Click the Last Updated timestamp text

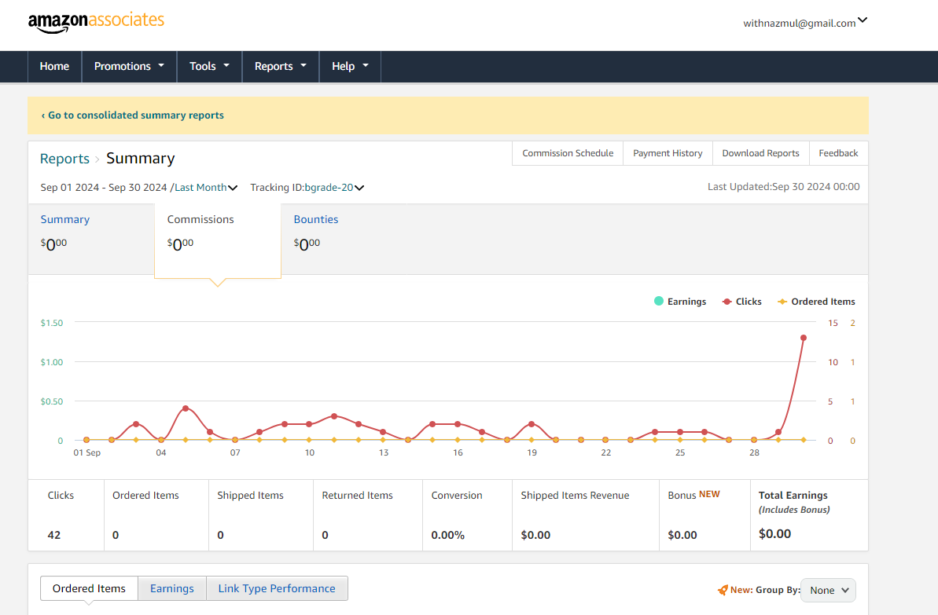[784, 186]
